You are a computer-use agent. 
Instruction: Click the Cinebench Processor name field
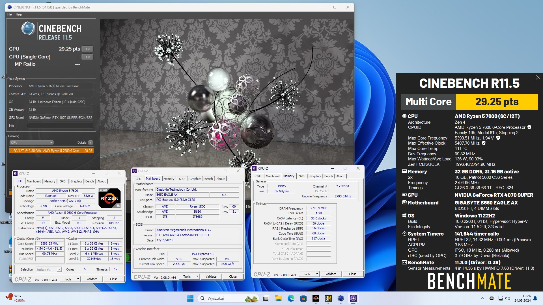click(60, 86)
